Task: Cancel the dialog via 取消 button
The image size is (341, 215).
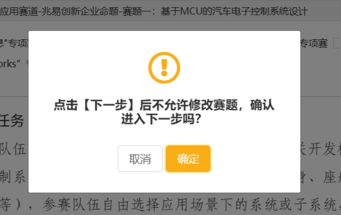Action: pyautogui.click(x=140, y=159)
